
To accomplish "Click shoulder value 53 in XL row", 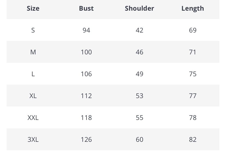I will 139,96.
